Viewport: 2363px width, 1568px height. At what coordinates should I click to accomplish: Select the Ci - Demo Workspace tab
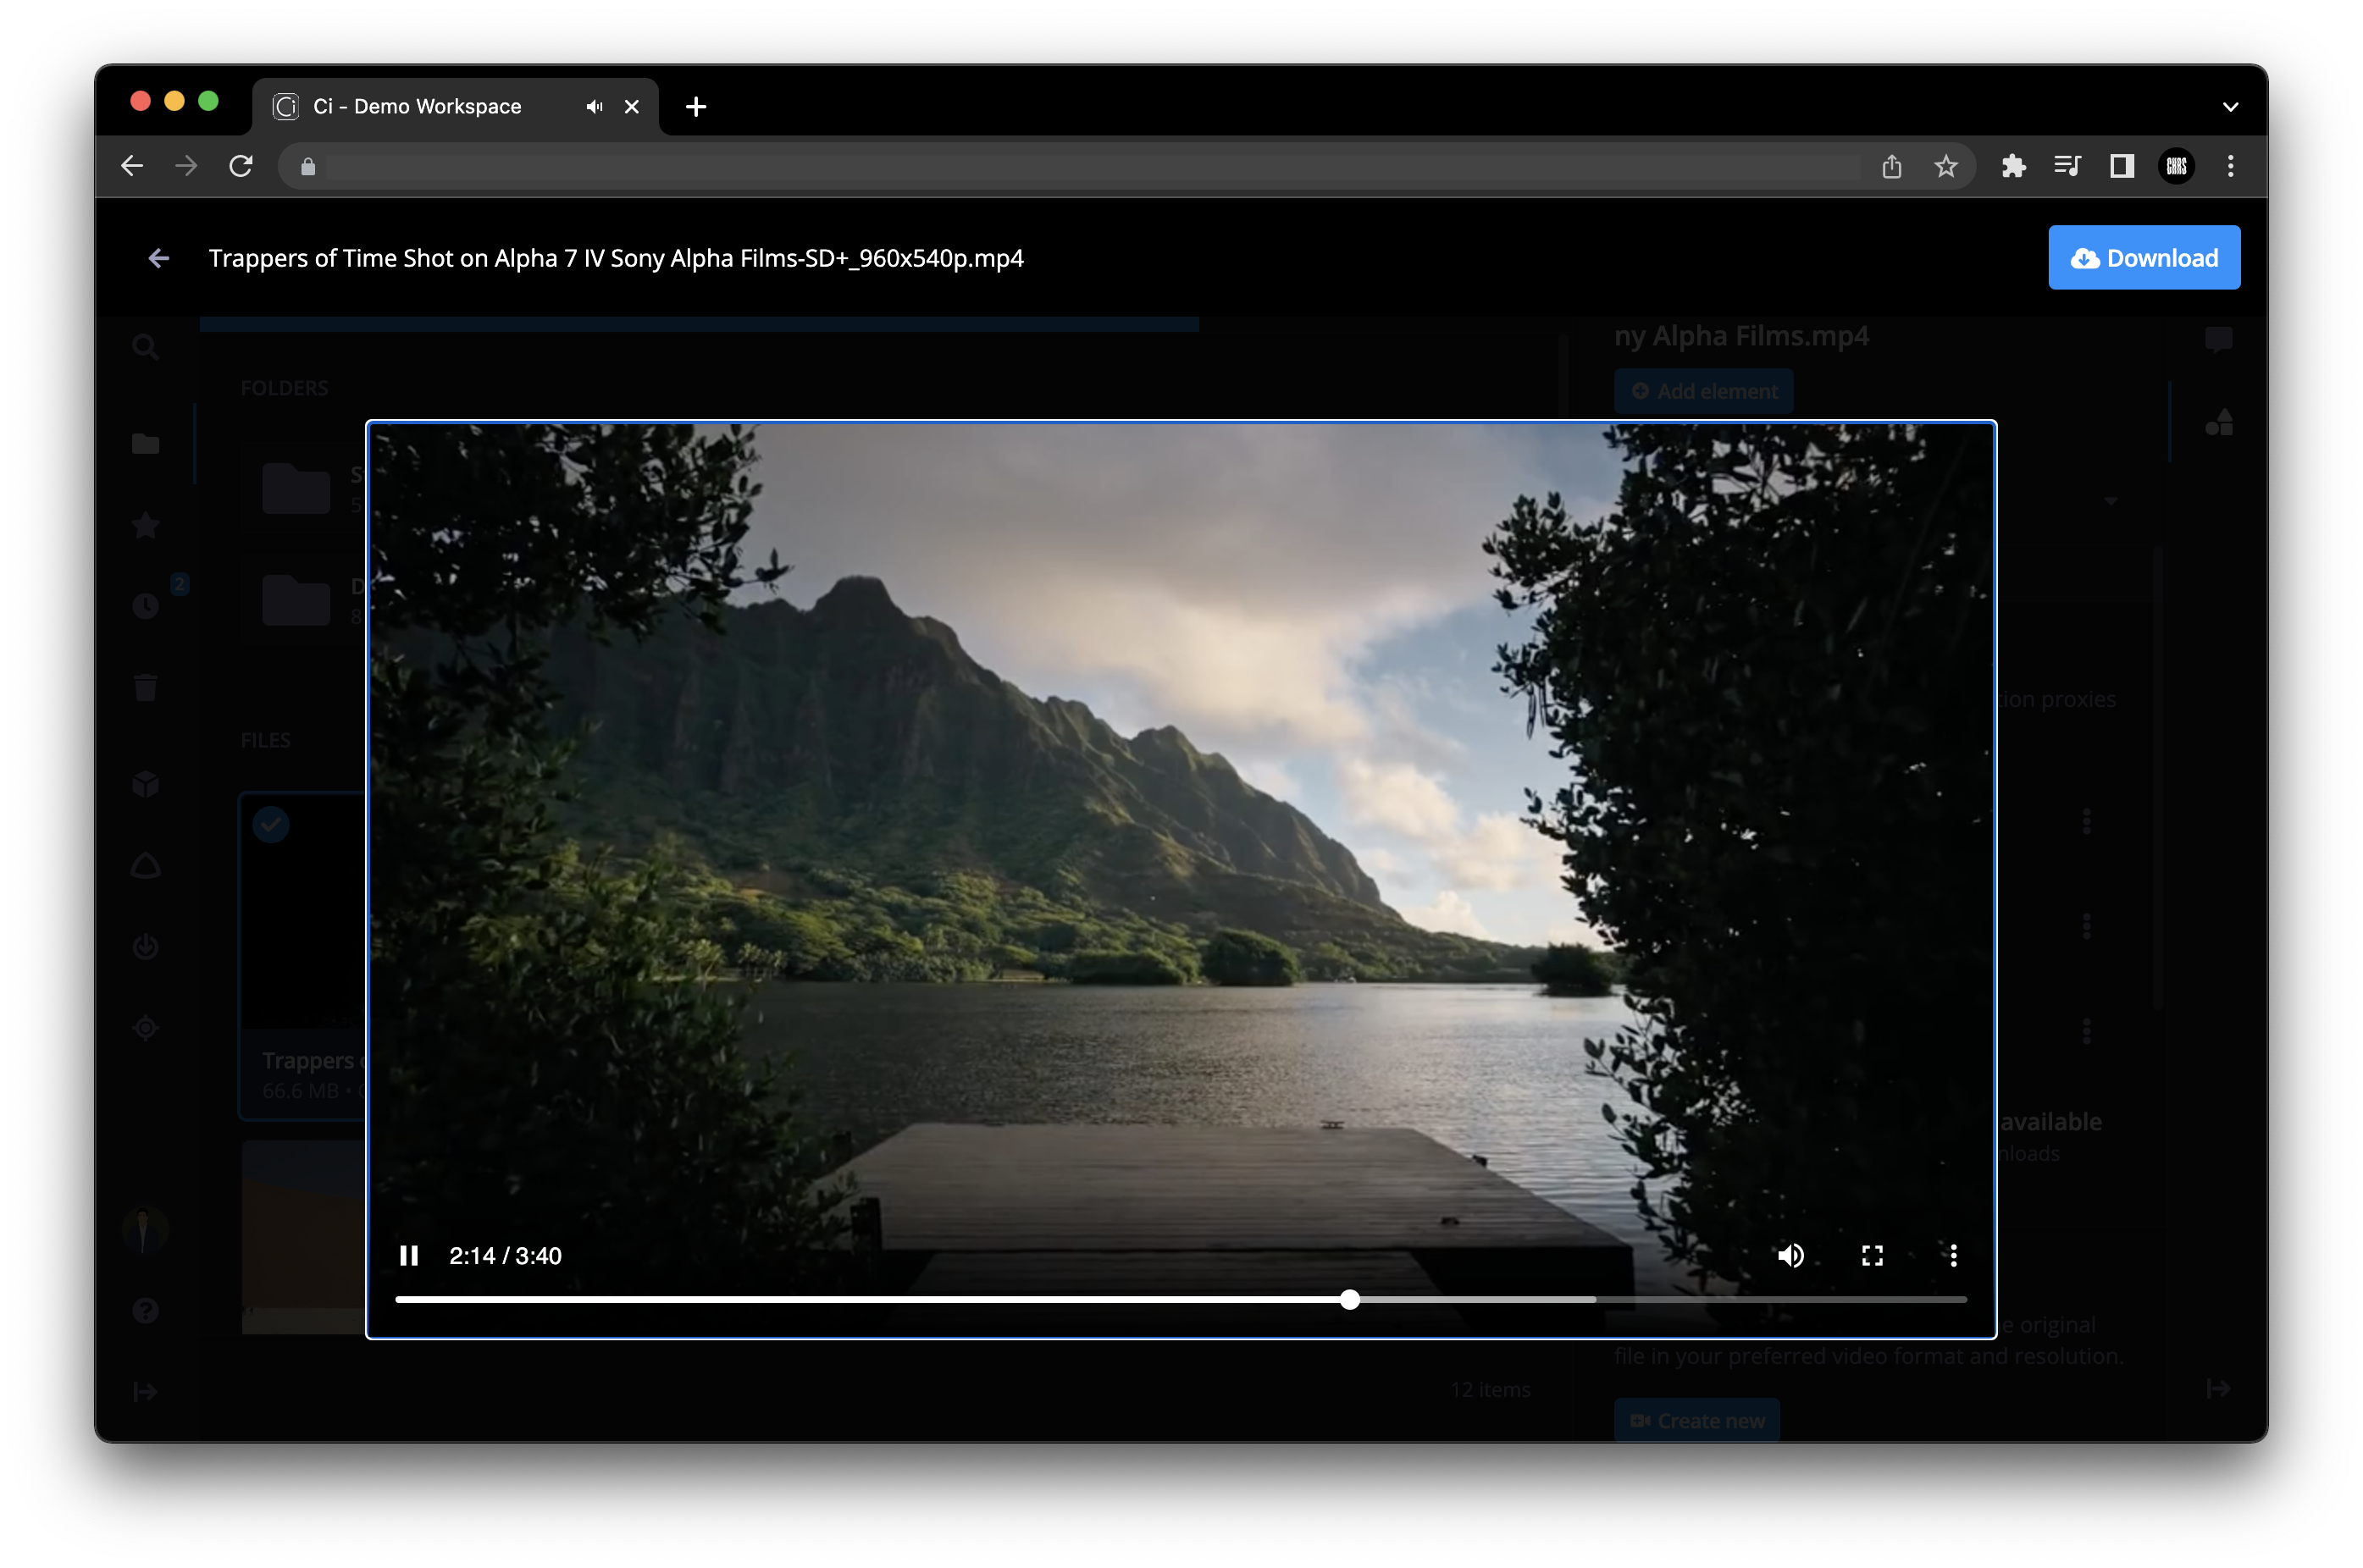pyautogui.click(x=455, y=106)
